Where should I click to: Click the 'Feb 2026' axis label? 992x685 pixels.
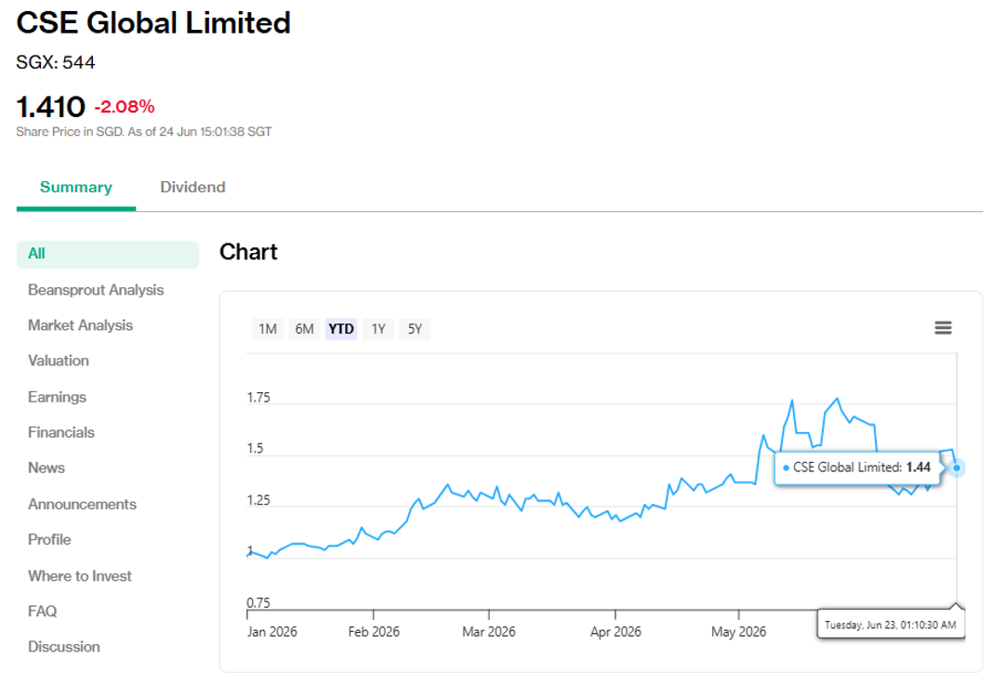pos(374,631)
